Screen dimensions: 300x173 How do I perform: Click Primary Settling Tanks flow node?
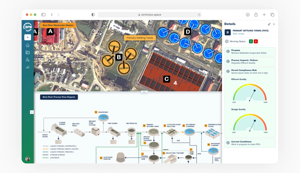[154, 132]
